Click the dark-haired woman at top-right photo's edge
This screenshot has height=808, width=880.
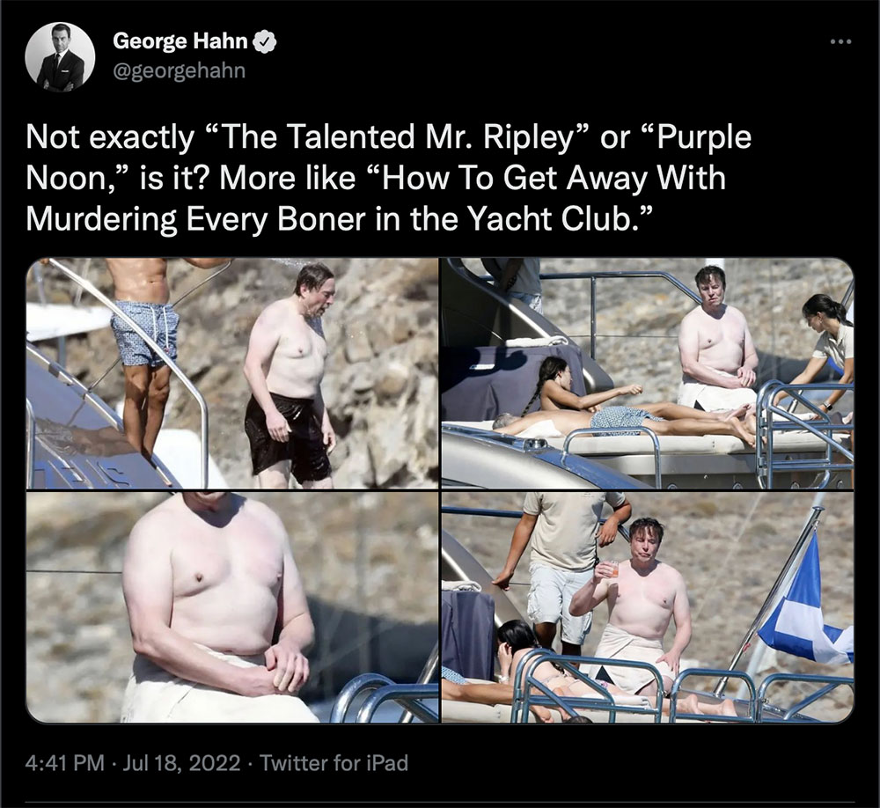click(827, 343)
